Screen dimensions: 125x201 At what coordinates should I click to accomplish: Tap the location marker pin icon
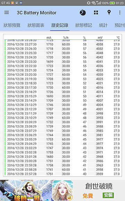(x=109, y=13)
